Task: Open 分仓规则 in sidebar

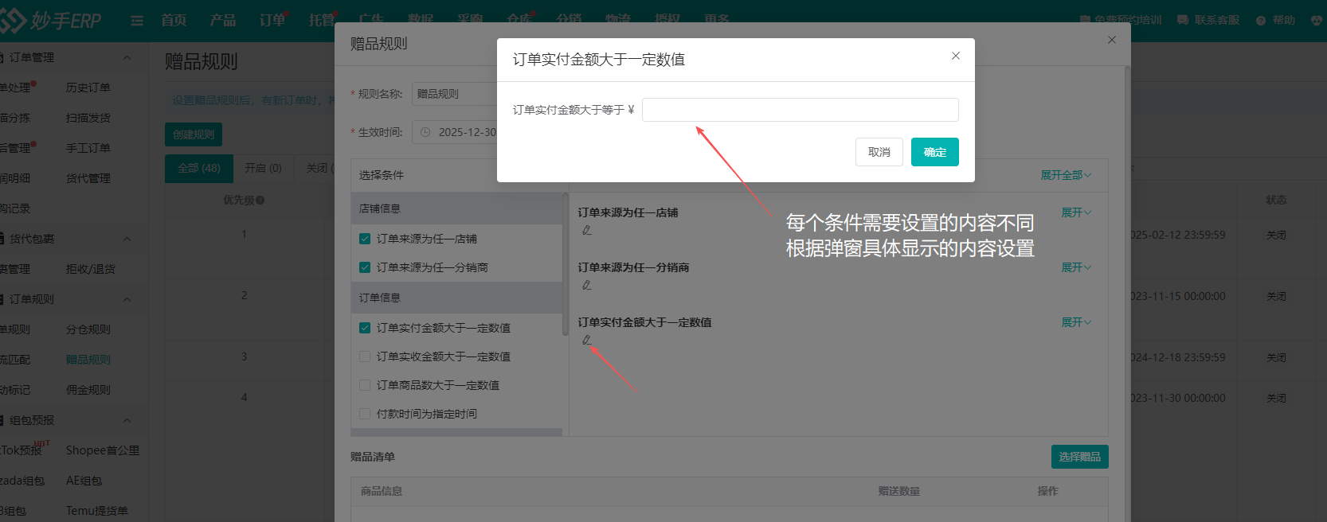Action: tap(88, 329)
